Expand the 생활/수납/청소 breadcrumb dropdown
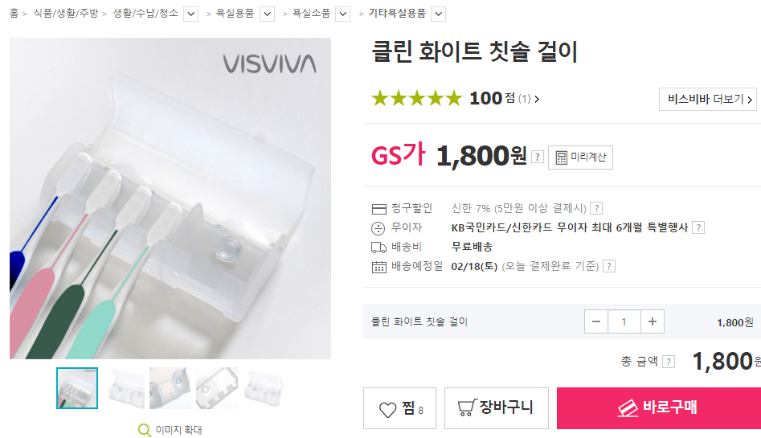This screenshot has height=438, width=761. 191,14
